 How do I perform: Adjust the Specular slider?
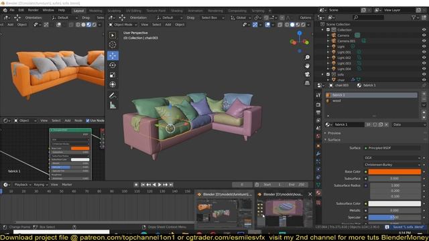[x=395, y=218]
